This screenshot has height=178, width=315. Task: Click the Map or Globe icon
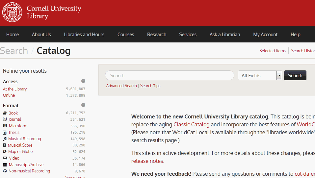[x=5, y=152]
